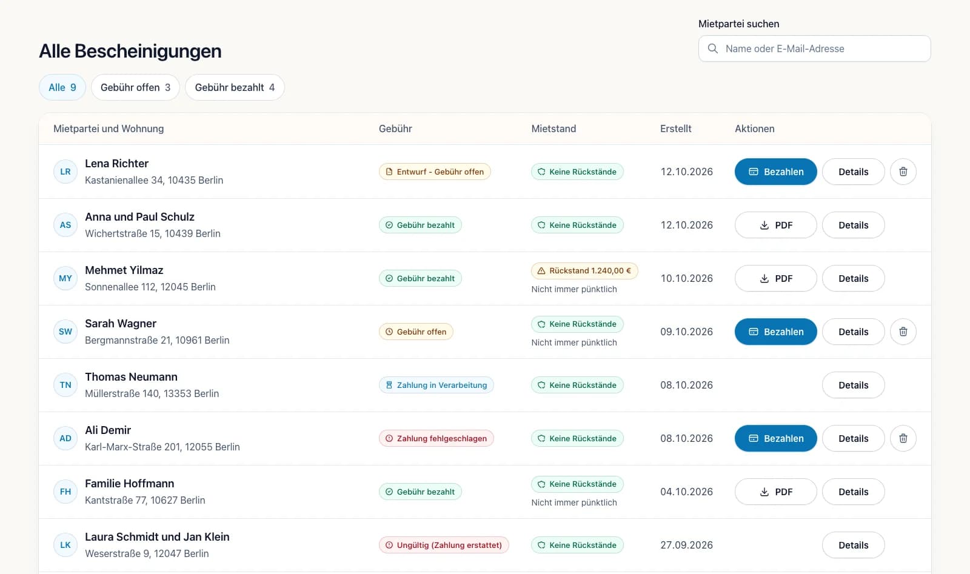Open Details for Lena Richter
The image size is (970, 574).
[853, 172]
